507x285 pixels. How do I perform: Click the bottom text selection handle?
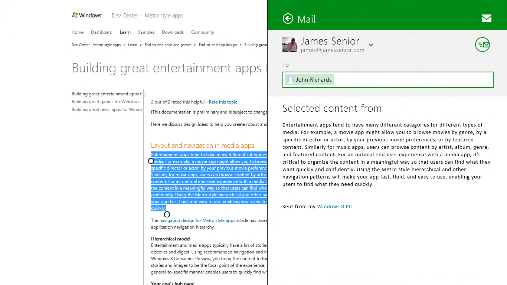click(167, 214)
